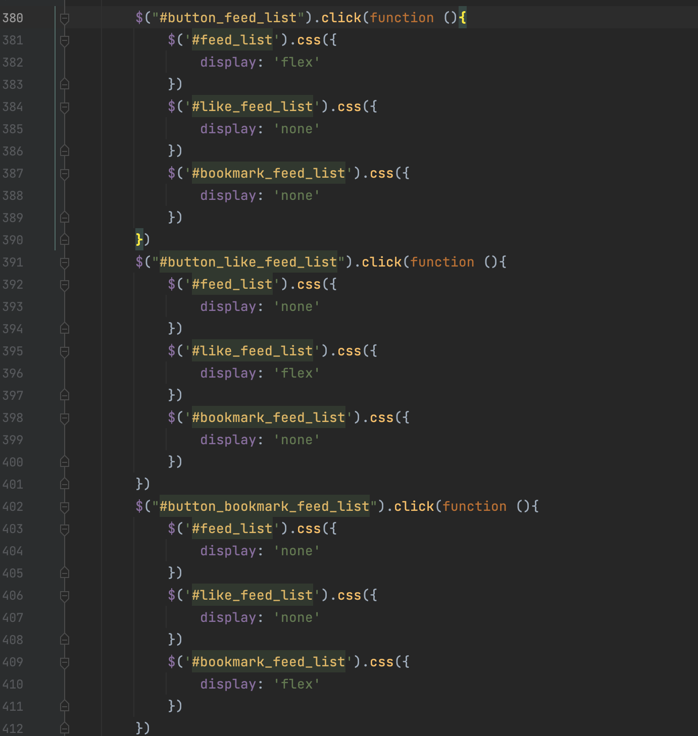Click 'click' method on line 391
The image size is (698, 736).
[382, 262]
